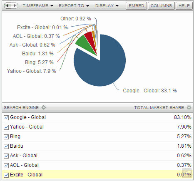
Task: Open Search Engine column gear settings
Action: pyautogui.click(x=44, y=107)
